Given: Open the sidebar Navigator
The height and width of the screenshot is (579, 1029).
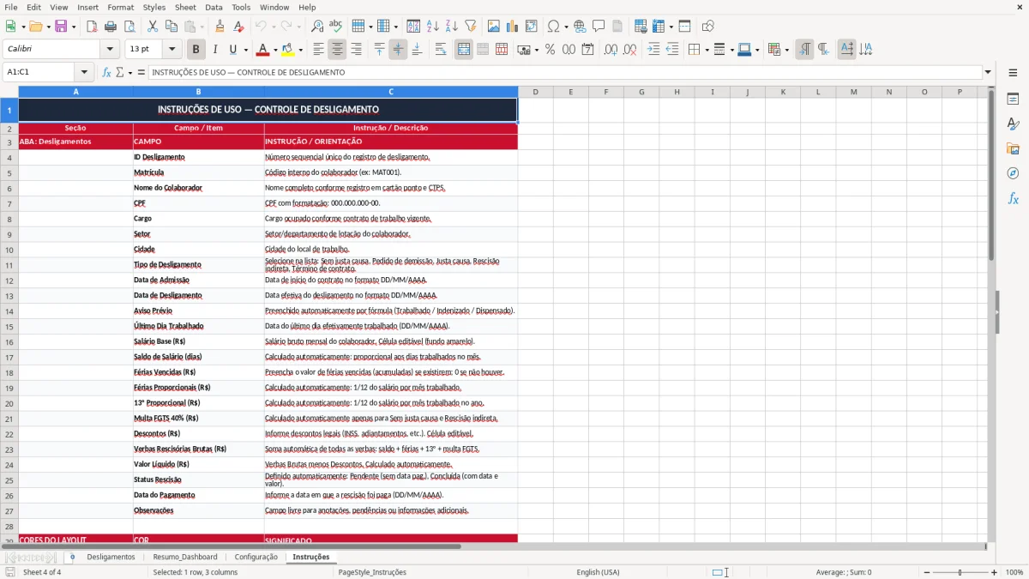Looking at the screenshot, I should (1013, 173).
